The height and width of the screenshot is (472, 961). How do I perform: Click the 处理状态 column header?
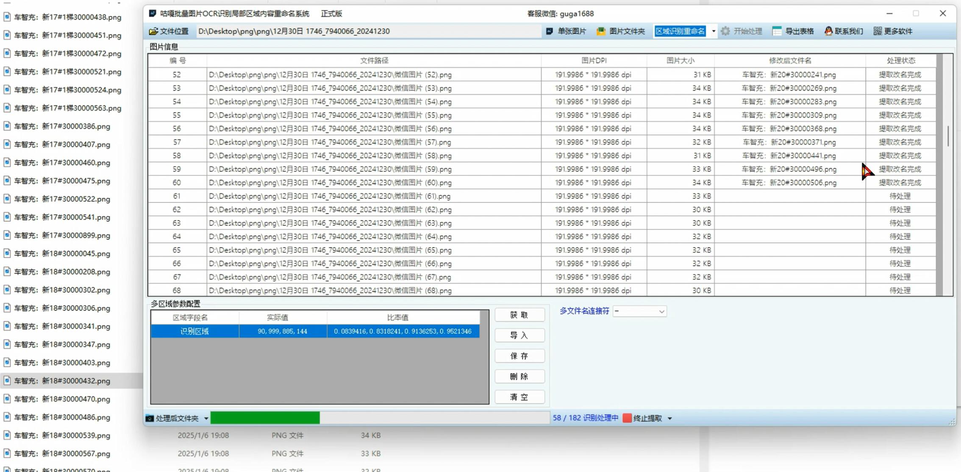[x=901, y=61]
